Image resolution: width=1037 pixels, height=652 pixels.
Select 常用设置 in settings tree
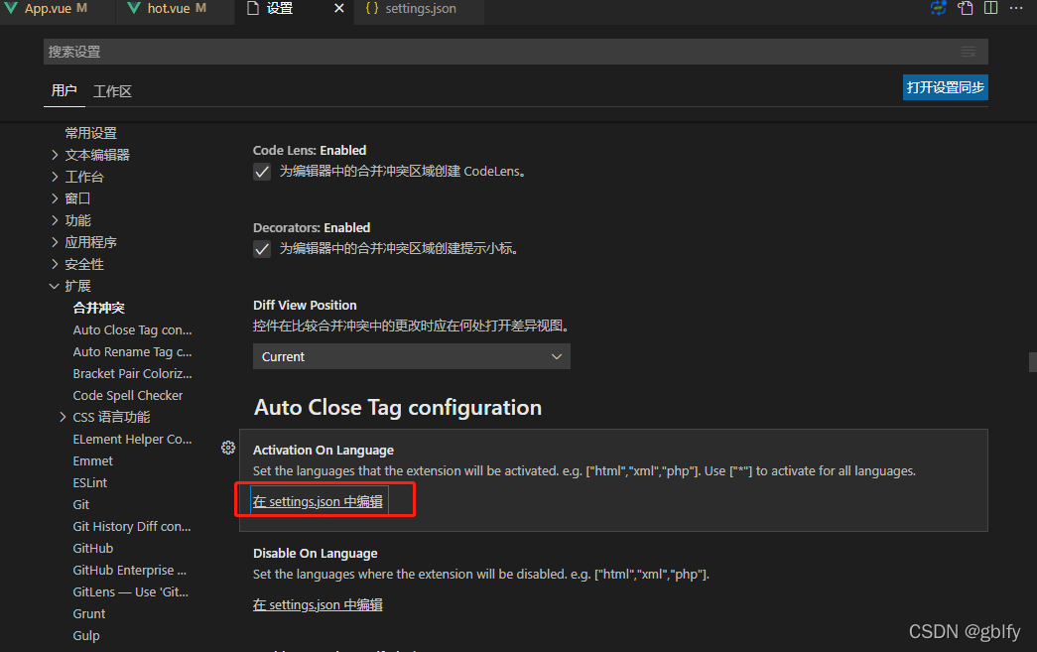90,133
